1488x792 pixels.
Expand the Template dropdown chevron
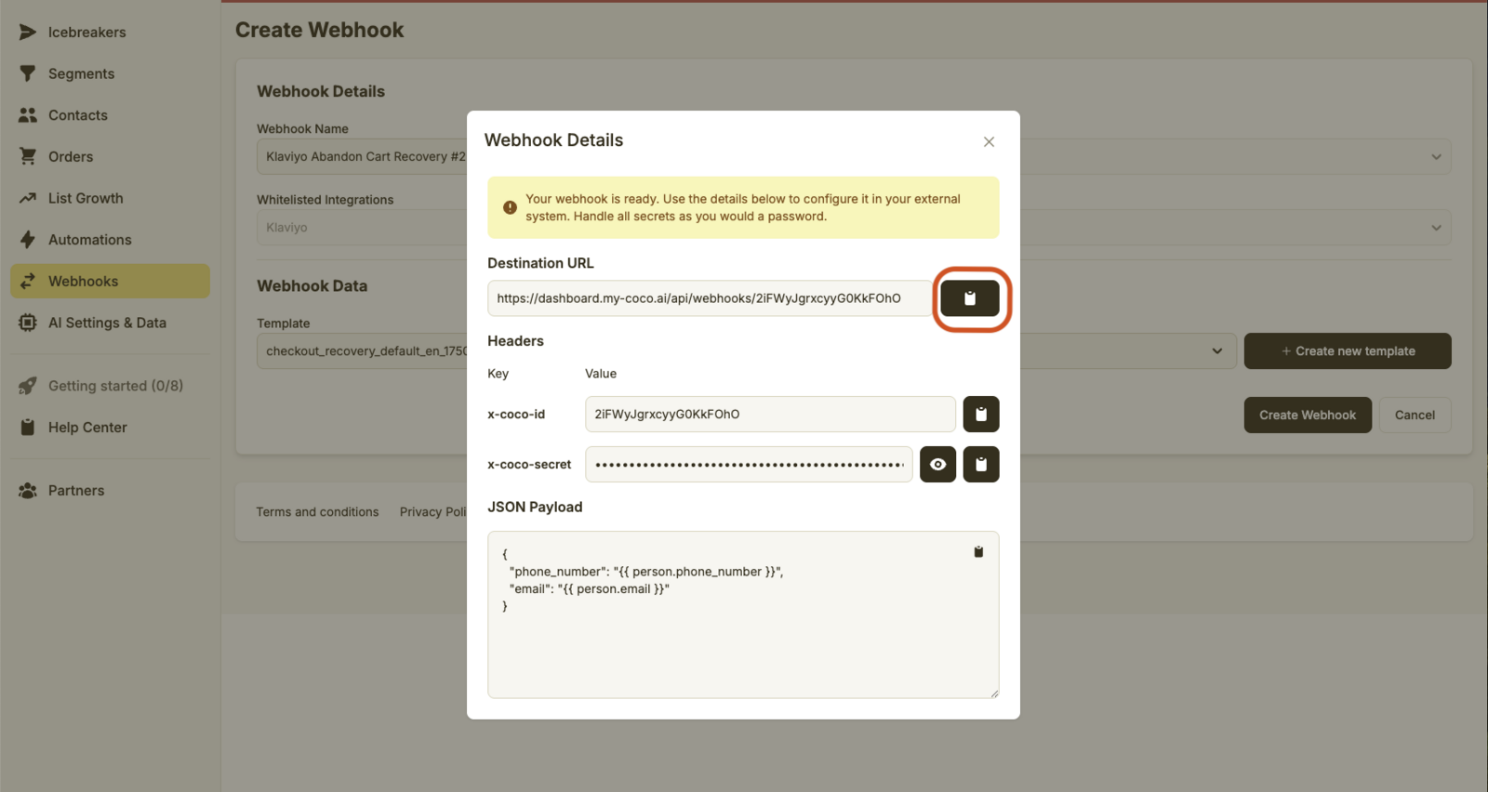[1216, 351]
